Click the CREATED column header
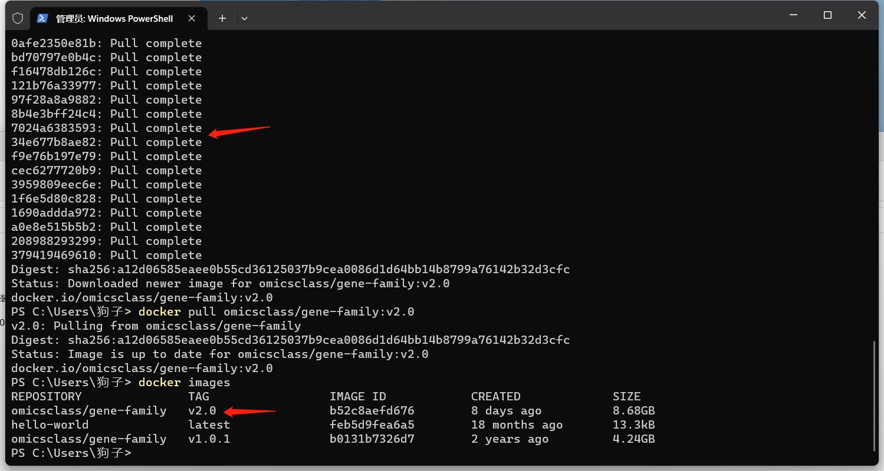The height and width of the screenshot is (471, 884). point(496,397)
